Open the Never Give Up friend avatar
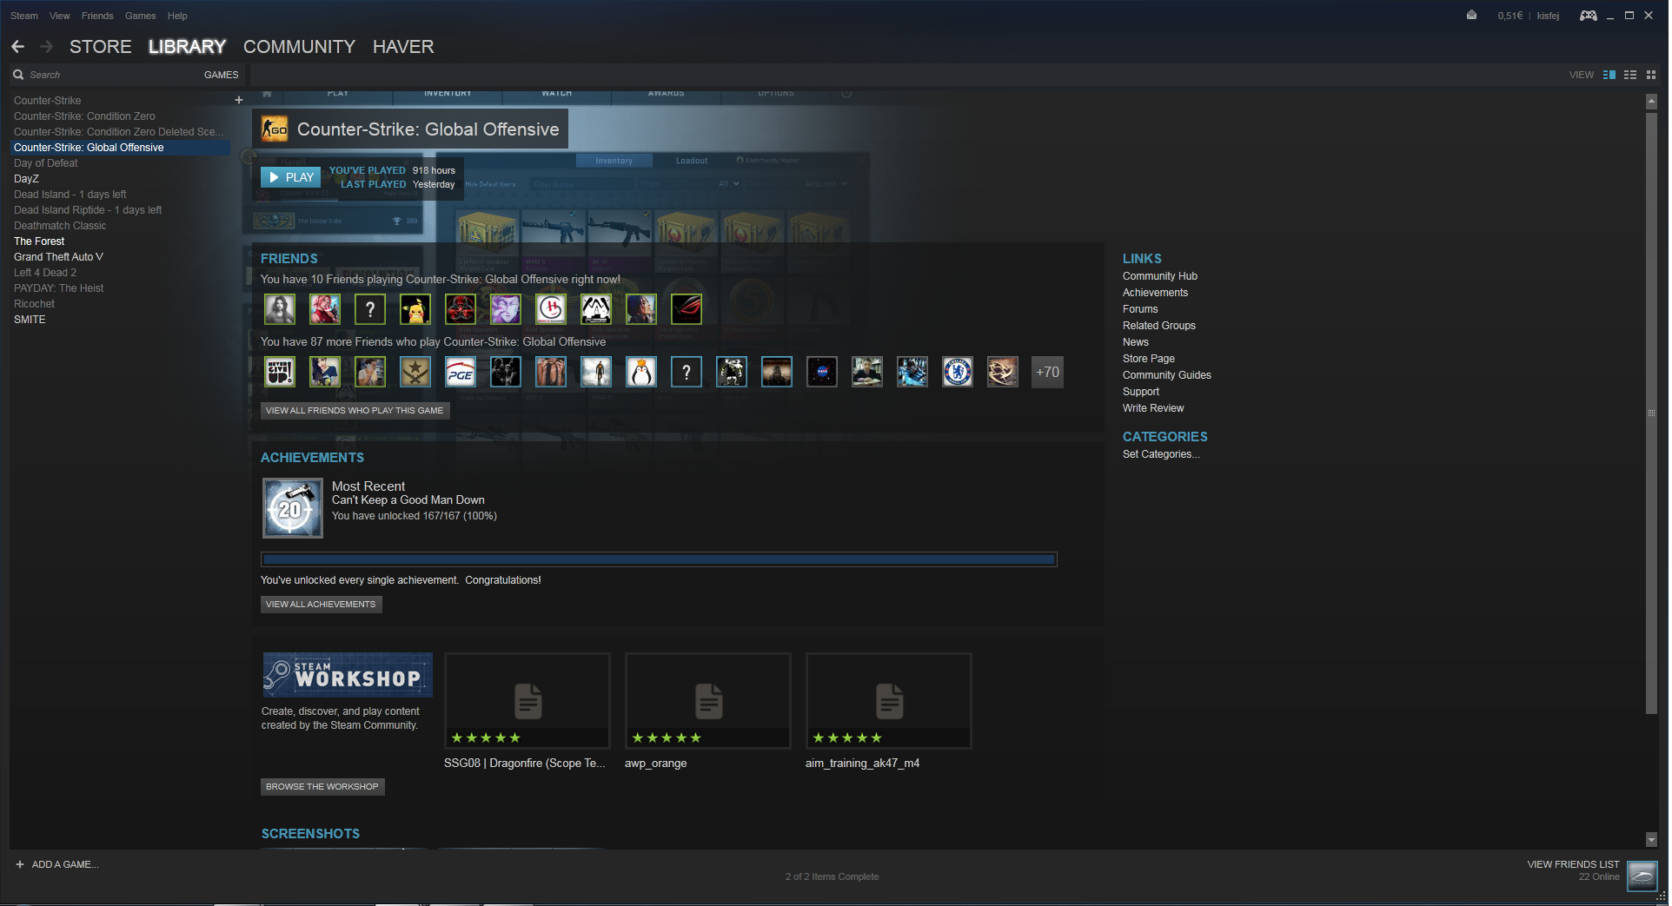1672x906 pixels. click(x=280, y=372)
